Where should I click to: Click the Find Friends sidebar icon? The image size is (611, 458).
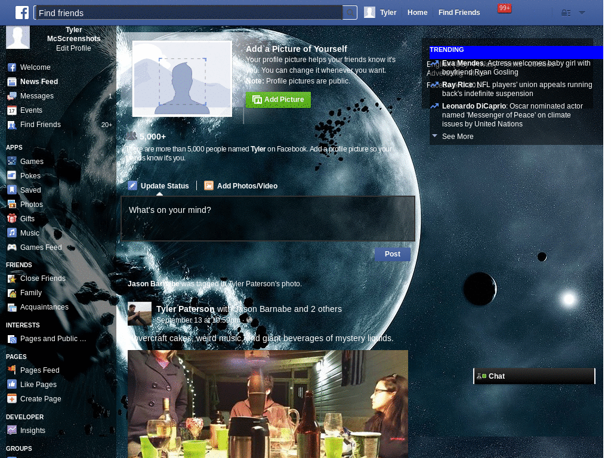tap(12, 125)
